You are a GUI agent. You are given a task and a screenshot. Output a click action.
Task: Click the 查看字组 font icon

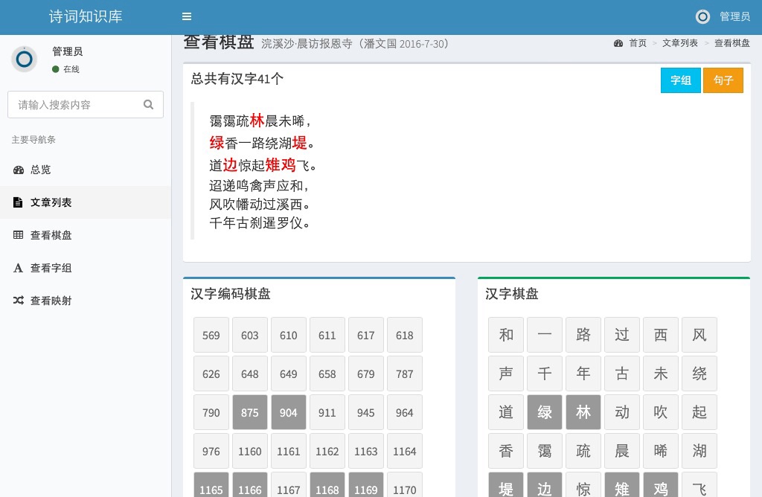(x=19, y=268)
